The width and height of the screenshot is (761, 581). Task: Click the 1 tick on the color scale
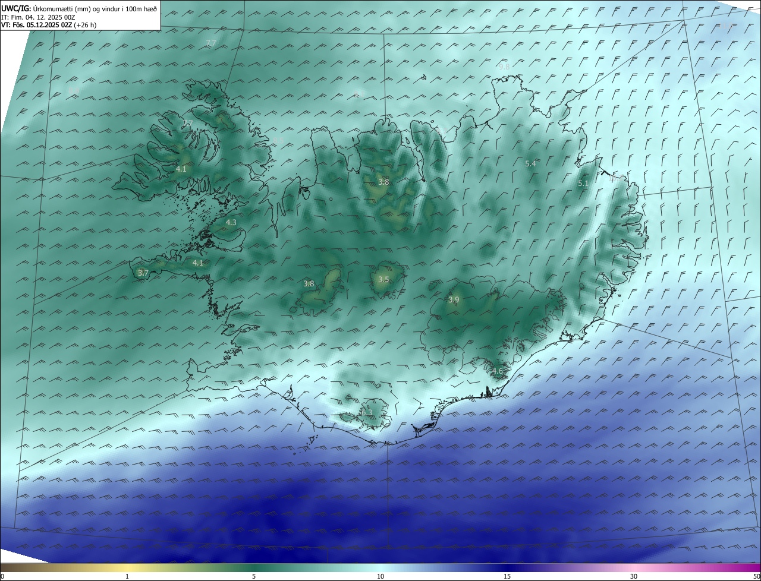[x=127, y=576]
